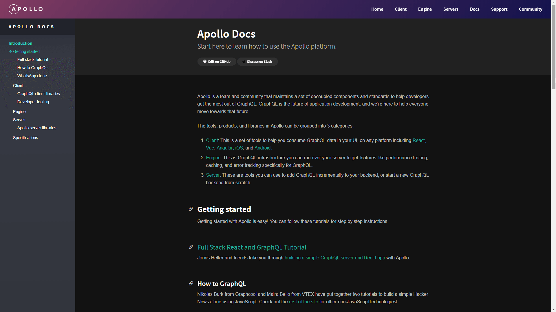Follow the iOS link in the list
The image size is (556, 312).
point(239,148)
